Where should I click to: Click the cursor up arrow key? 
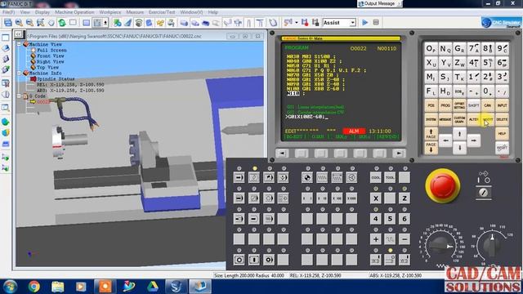[459, 134]
